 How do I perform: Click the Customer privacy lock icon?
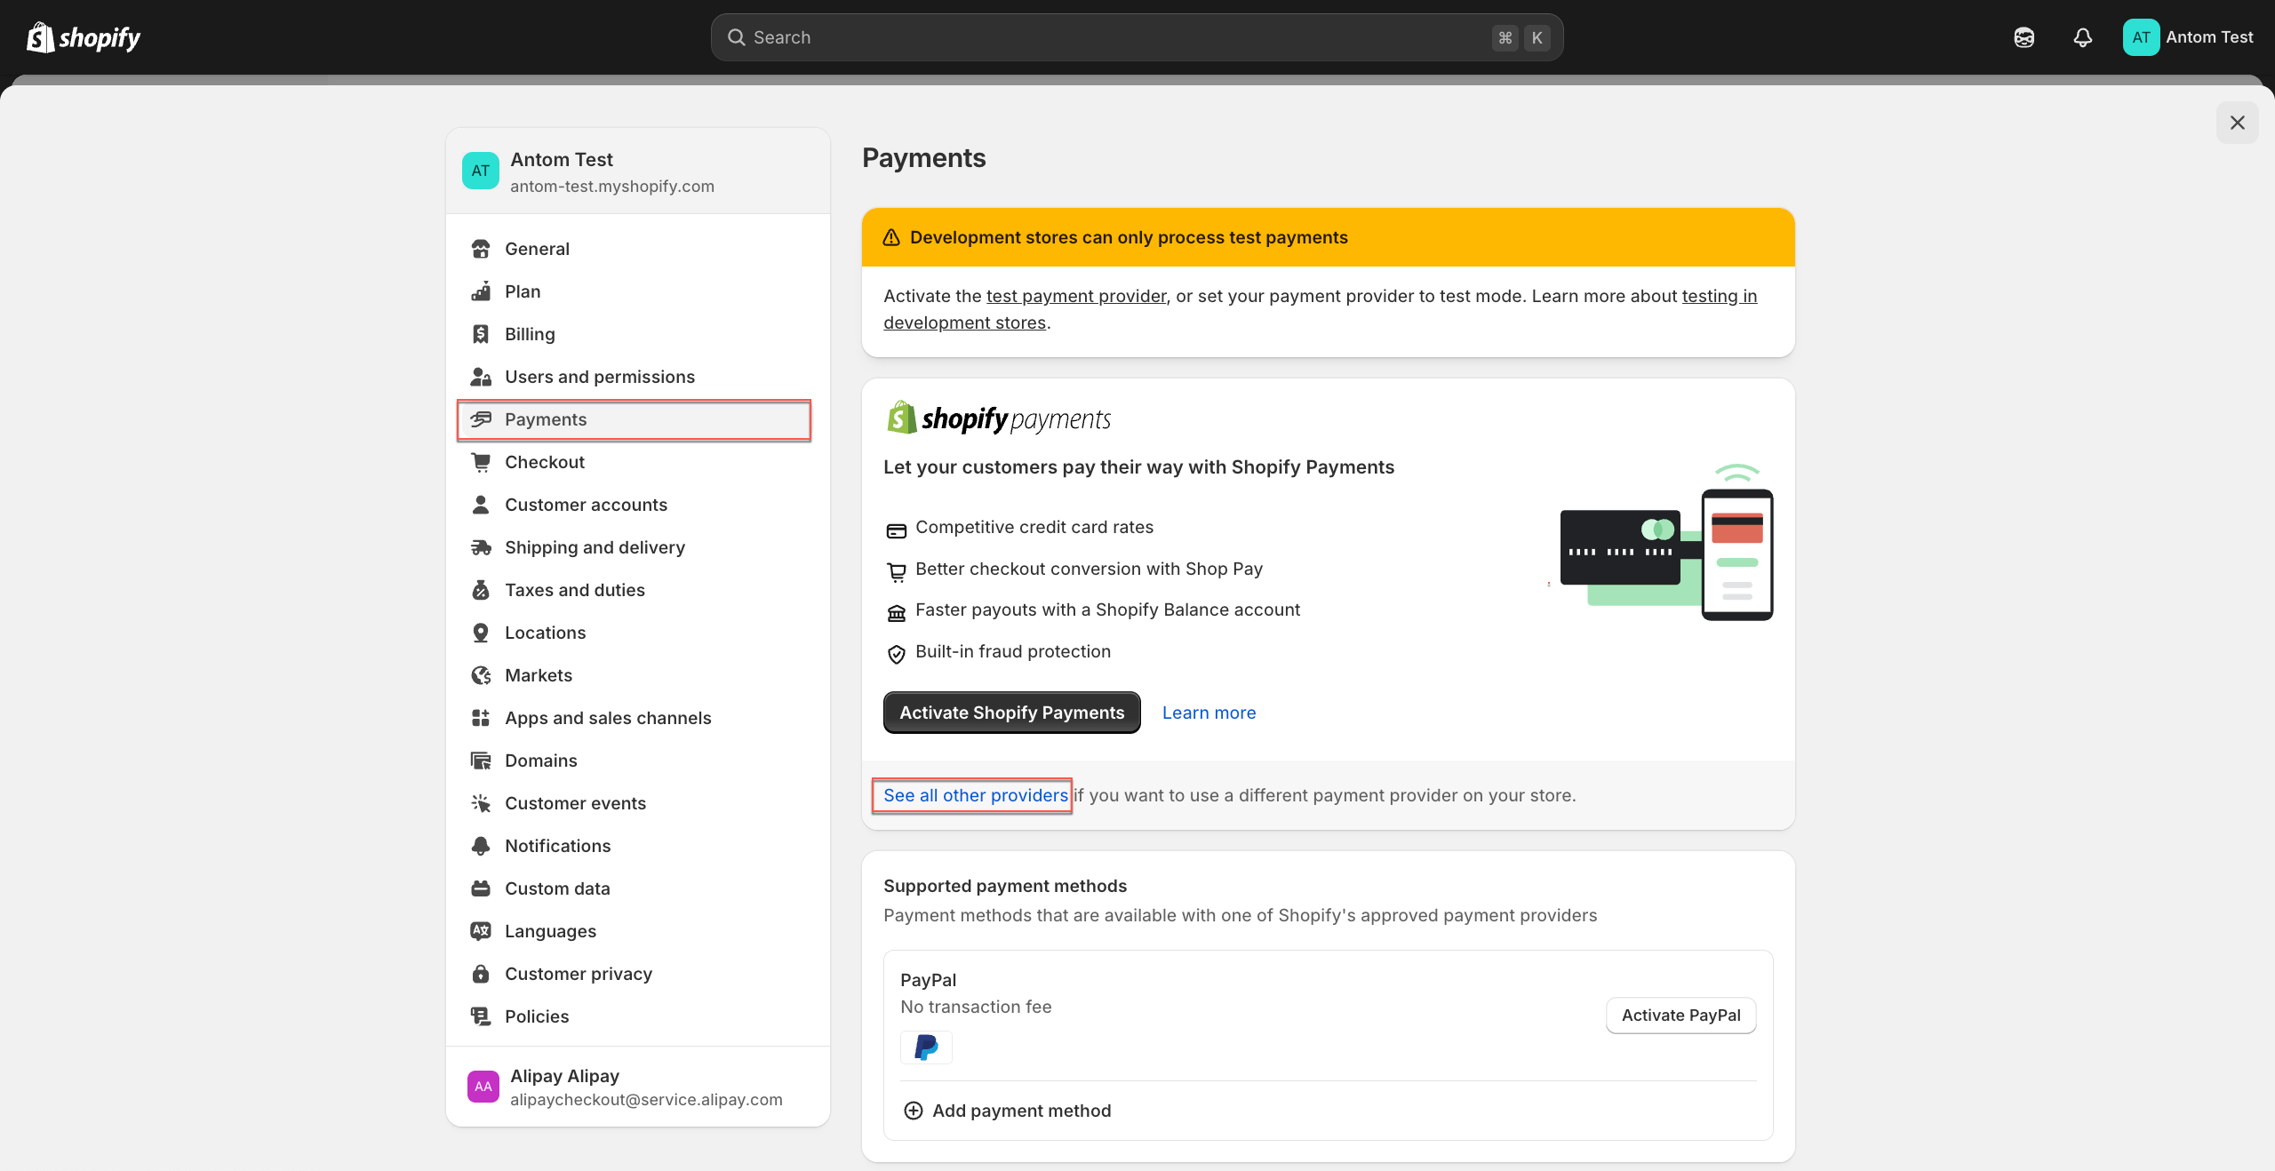(481, 974)
